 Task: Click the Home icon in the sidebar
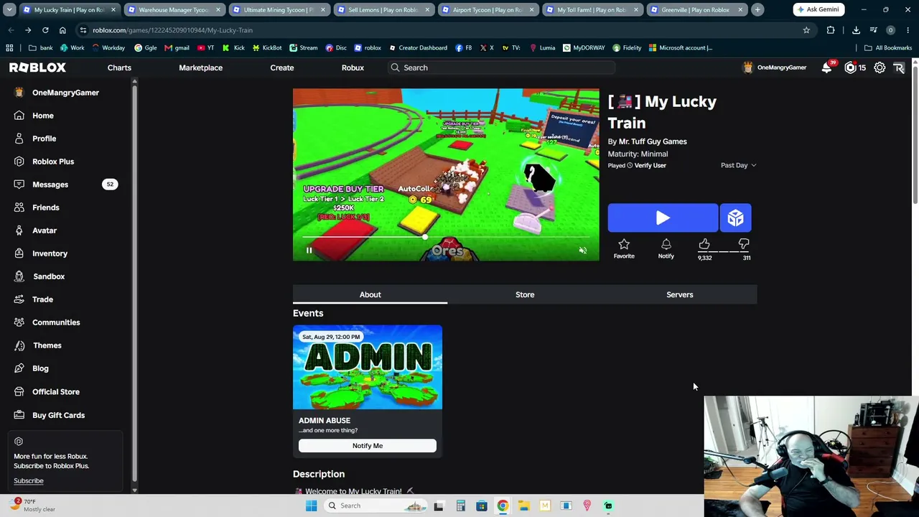pyautogui.click(x=19, y=116)
